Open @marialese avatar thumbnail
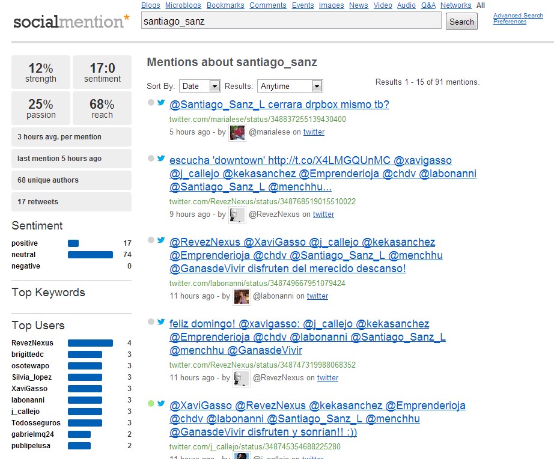 coord(237,133)
